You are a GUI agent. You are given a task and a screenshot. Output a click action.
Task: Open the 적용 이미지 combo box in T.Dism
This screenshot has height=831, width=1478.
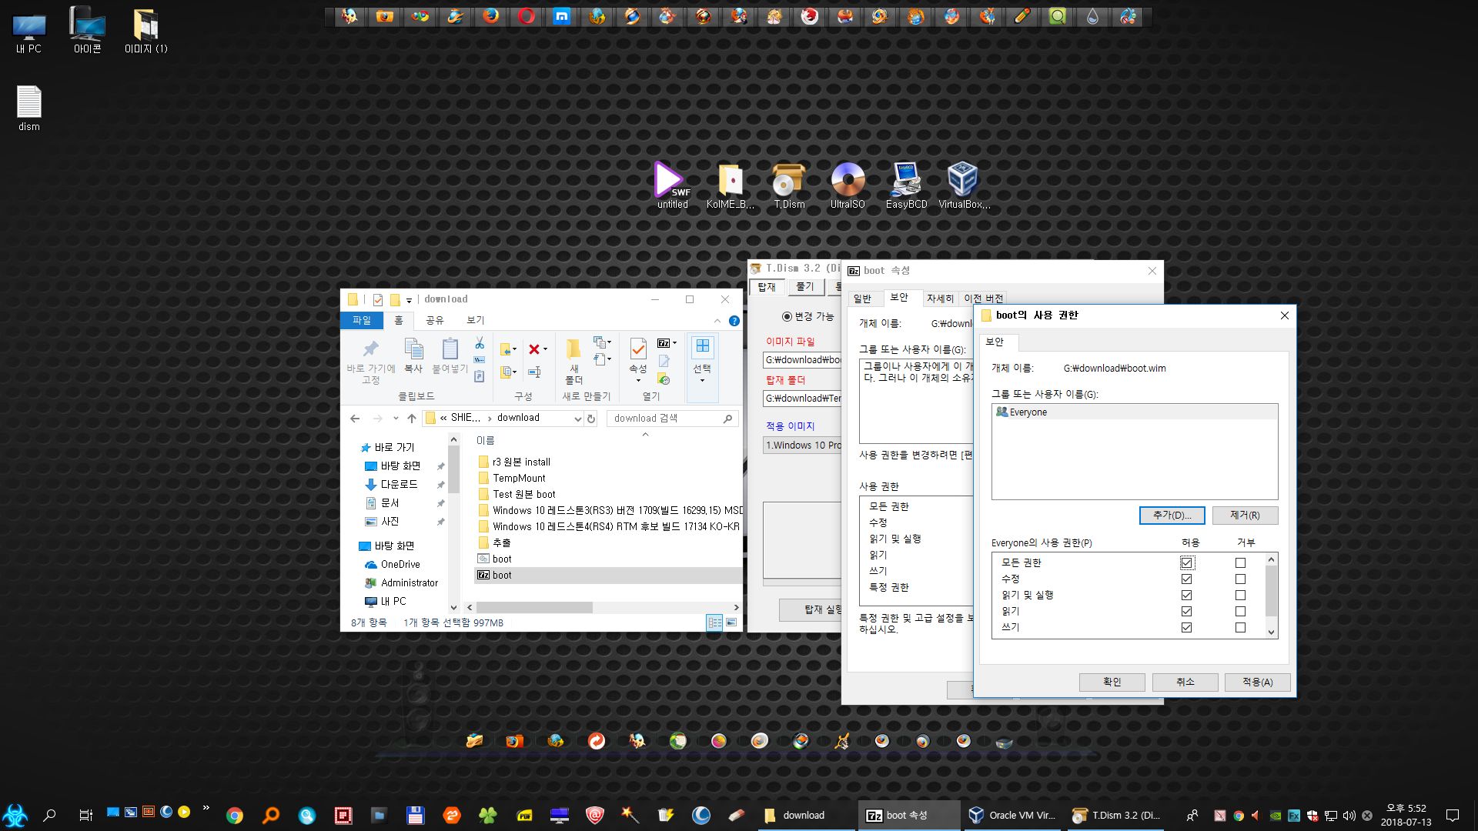tap(802, 445)
